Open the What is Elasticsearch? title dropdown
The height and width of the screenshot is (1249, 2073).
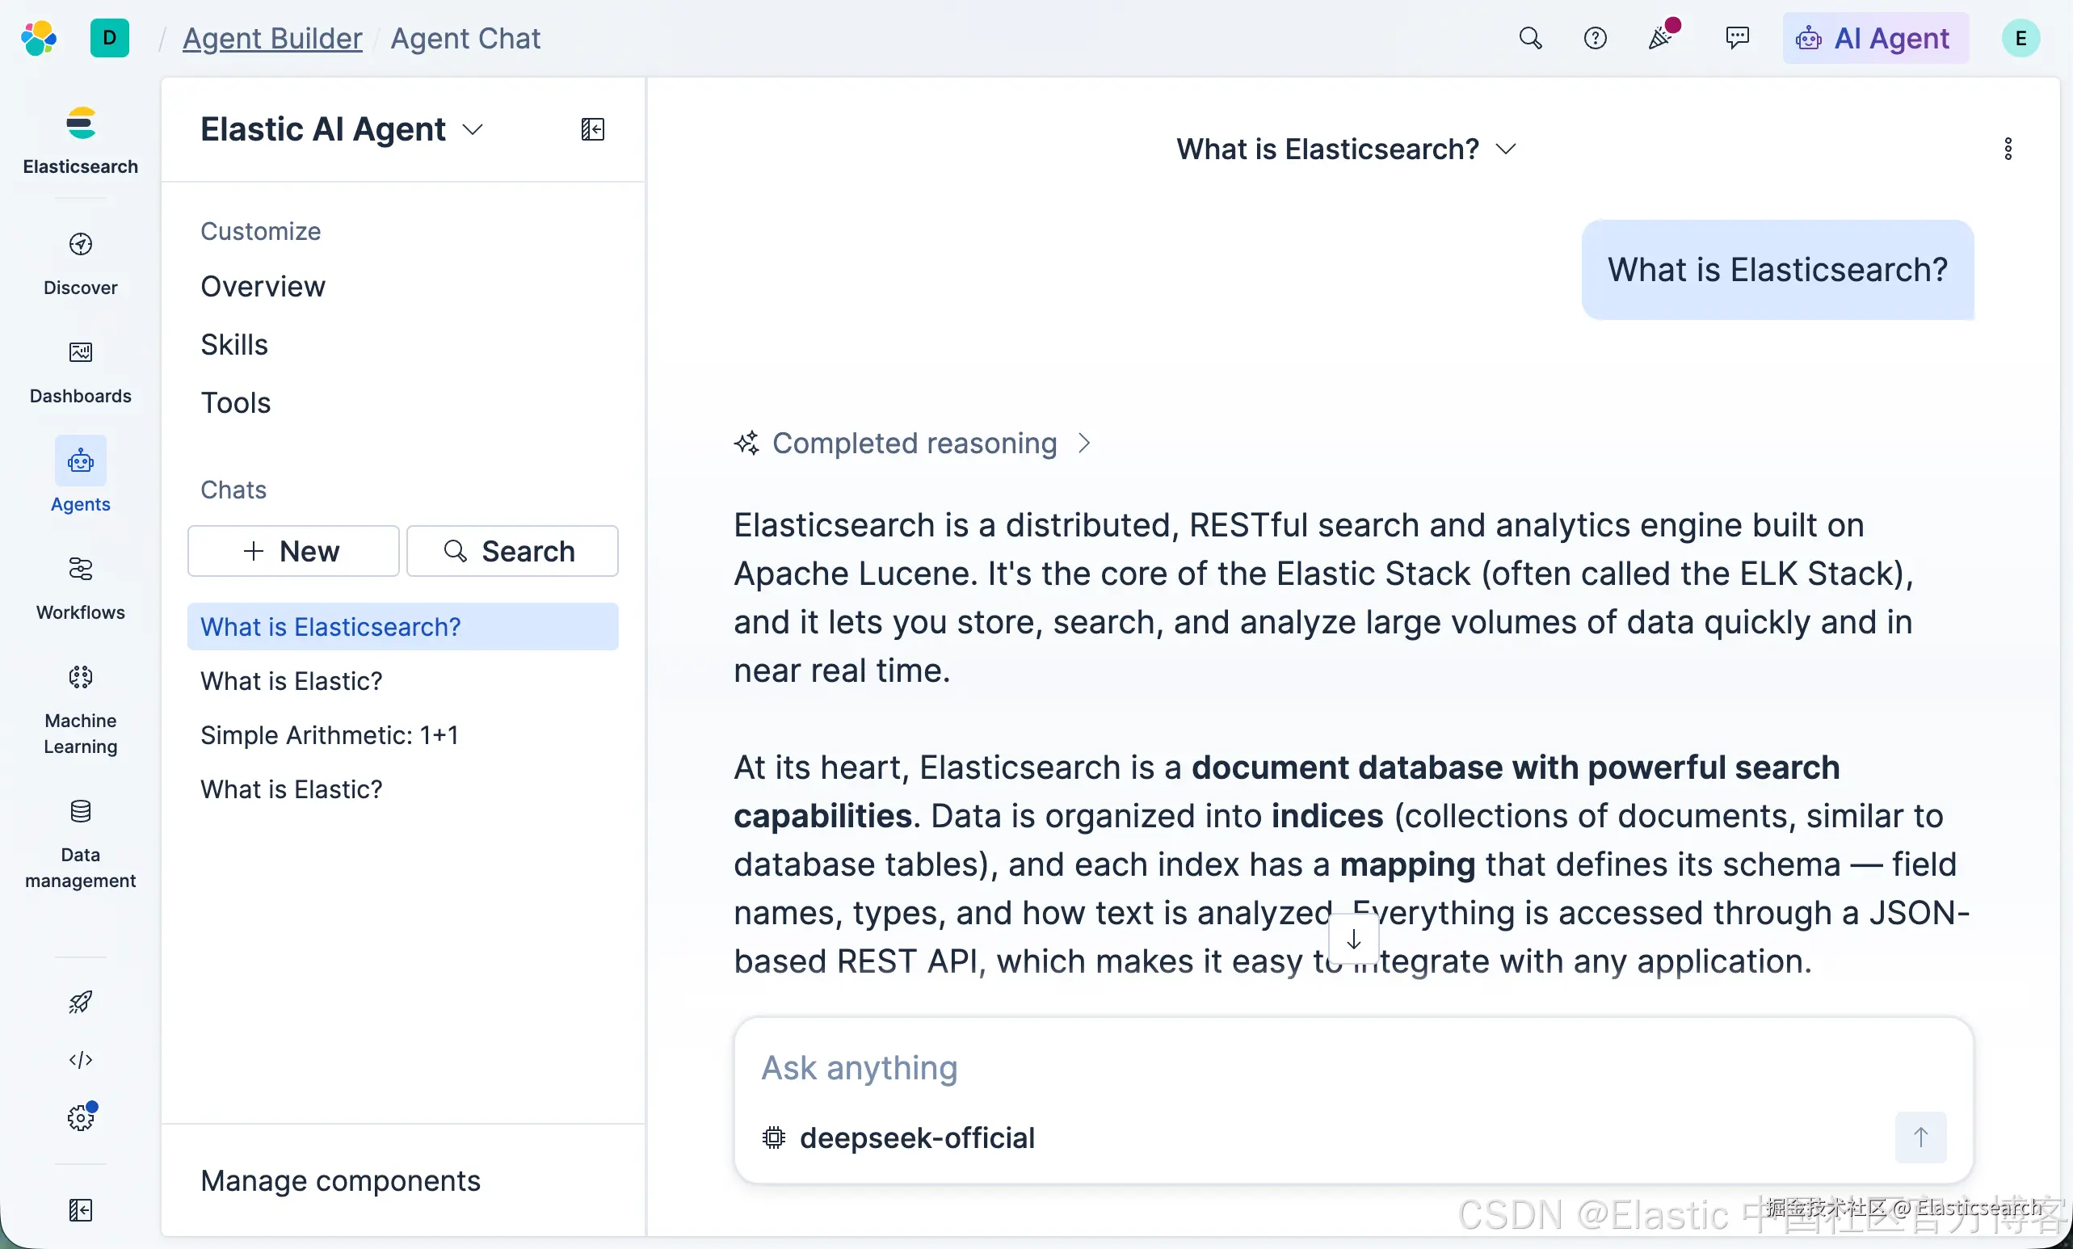pos(1346,149)
